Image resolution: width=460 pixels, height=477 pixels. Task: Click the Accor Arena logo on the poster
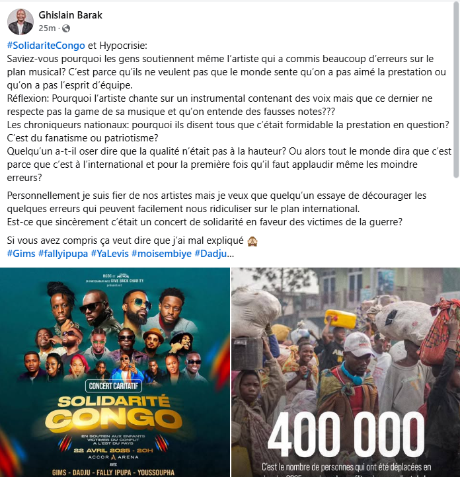click(113, 457)
